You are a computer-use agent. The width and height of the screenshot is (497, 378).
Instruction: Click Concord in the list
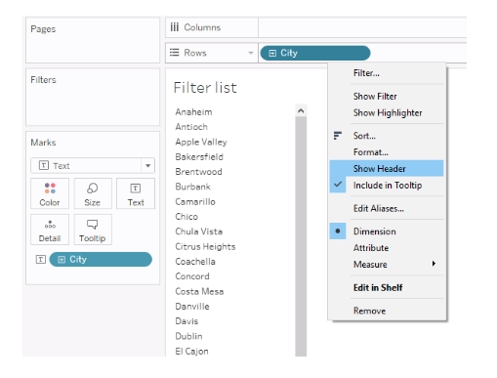192,276
